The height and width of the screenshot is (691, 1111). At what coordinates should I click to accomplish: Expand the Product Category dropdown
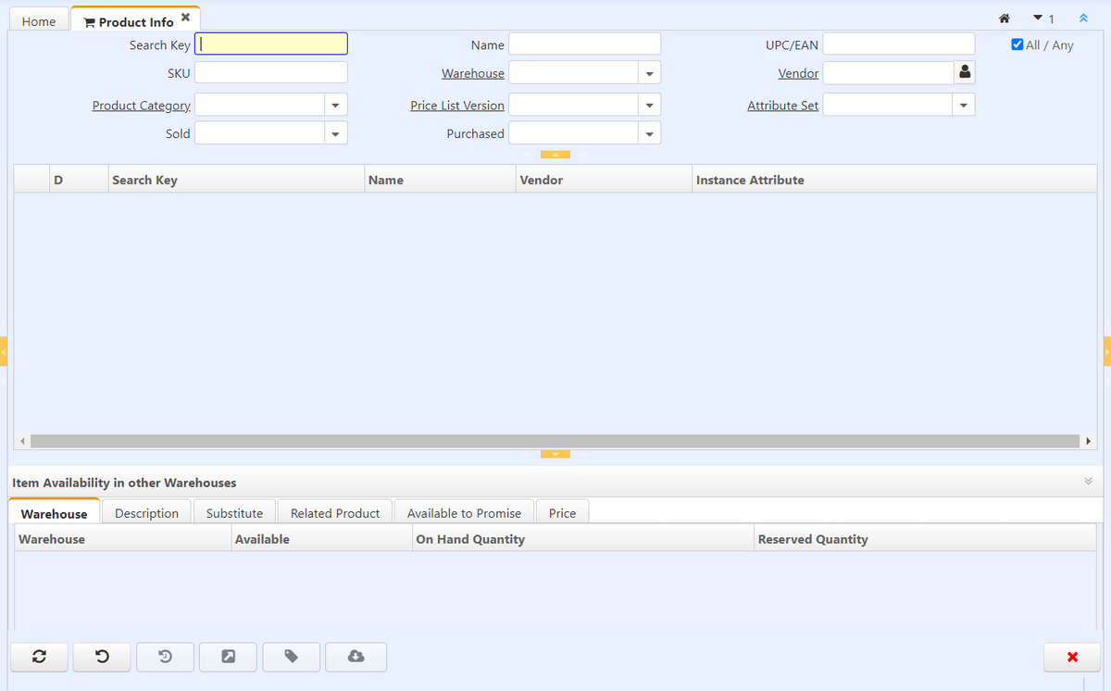(335, 106)
